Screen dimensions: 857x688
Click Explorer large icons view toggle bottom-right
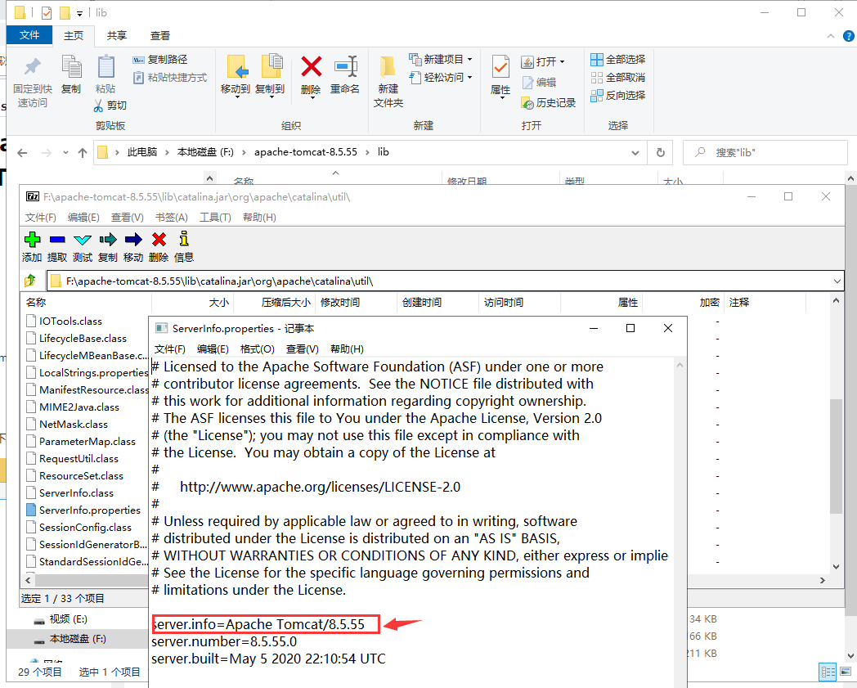[846, 672]
